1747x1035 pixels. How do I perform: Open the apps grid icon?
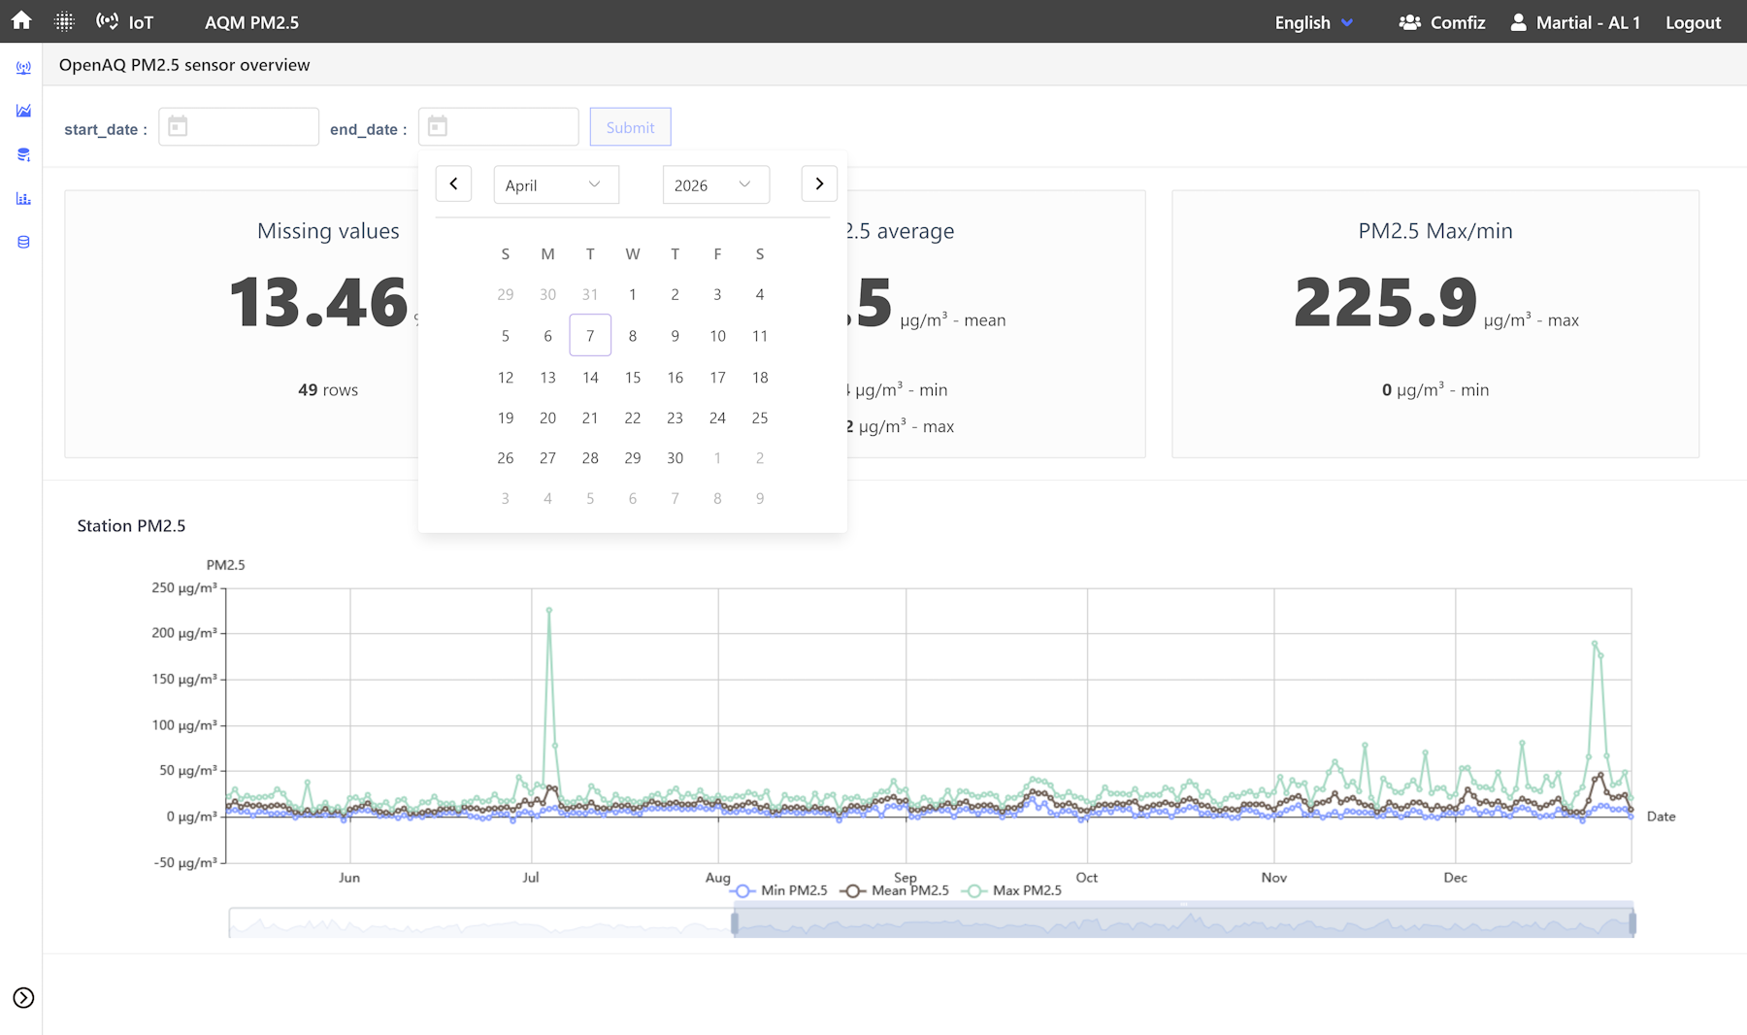(64, 21)
